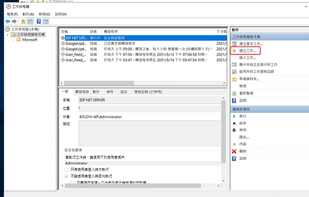
Task: Open help from the toolbar question-mark icon
Action: click(x=39, y=22)
